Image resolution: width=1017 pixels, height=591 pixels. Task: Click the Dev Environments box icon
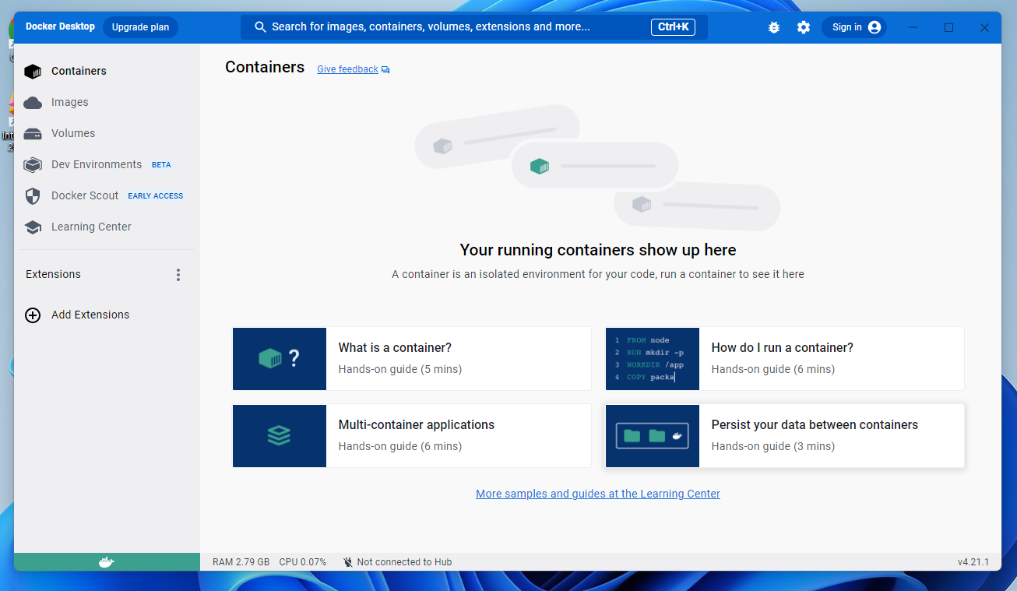(x=33, y=165)
